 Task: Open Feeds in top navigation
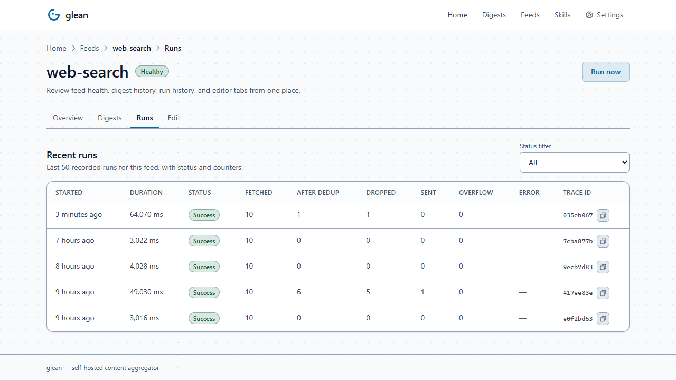pyautogui.click(x=530, y=15)
